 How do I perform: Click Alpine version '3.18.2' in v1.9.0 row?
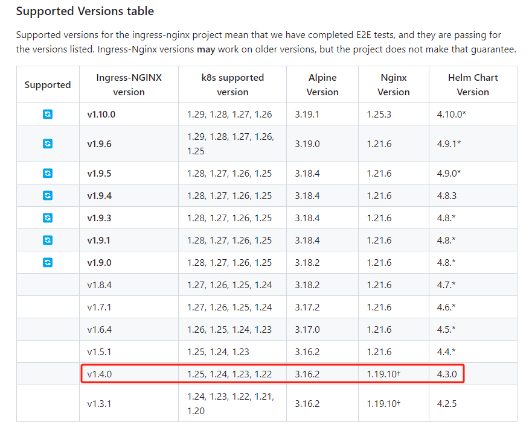tap(307, 263)
